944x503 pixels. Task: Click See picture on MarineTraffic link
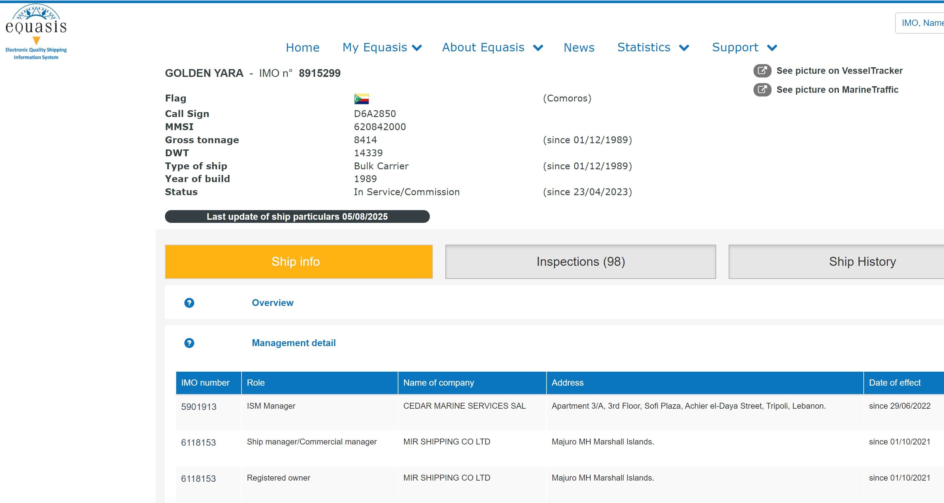tap(837, 90)
